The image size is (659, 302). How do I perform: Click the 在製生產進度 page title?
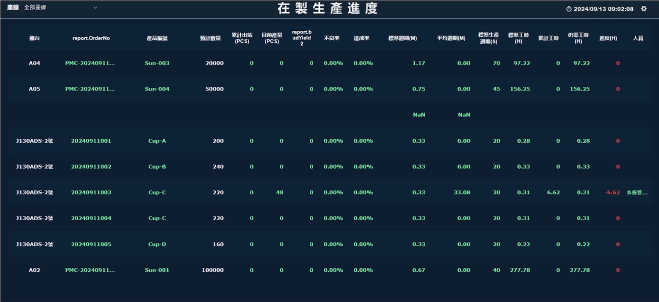(328, 9)
